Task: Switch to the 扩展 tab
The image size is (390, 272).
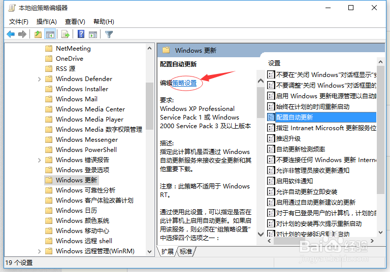Action: point(168,252)
